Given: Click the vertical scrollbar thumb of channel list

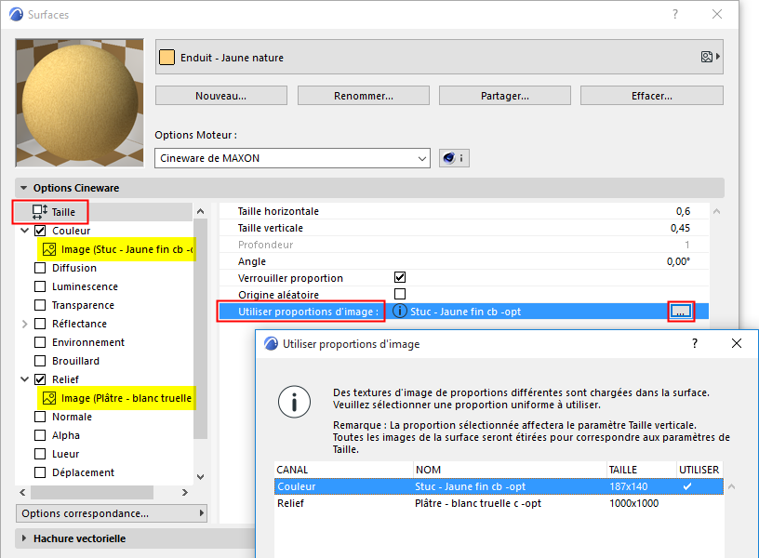Looking at the screenshot, I should [x=200, y=329].
